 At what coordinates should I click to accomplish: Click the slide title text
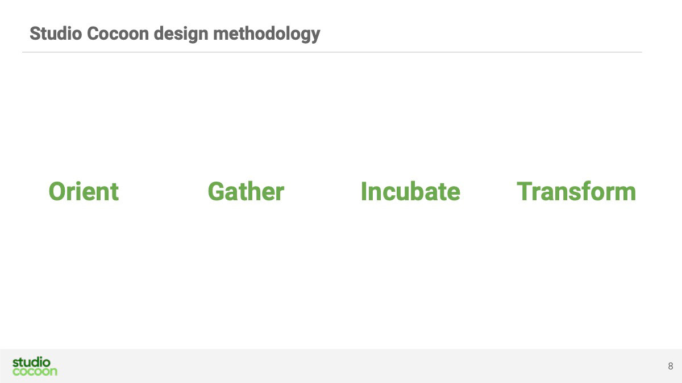point(174,34)
